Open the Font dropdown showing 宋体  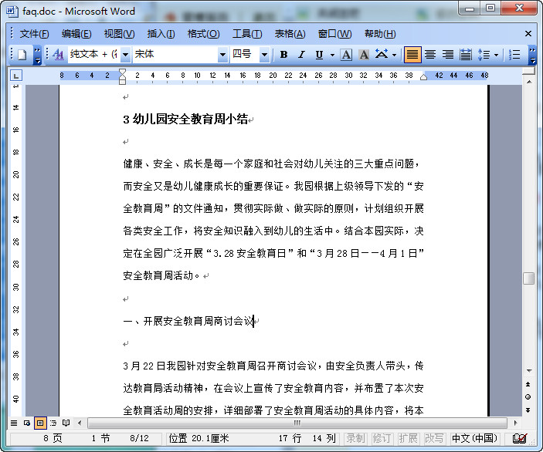222,55
